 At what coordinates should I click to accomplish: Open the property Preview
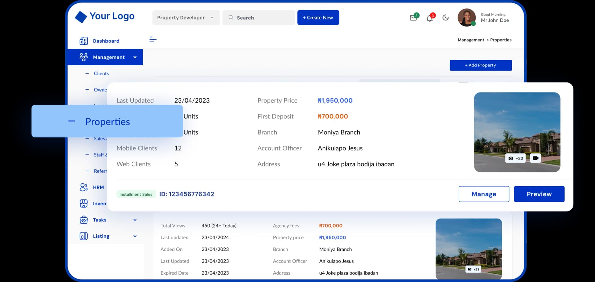pyautogui.click(x=539, y=194)
